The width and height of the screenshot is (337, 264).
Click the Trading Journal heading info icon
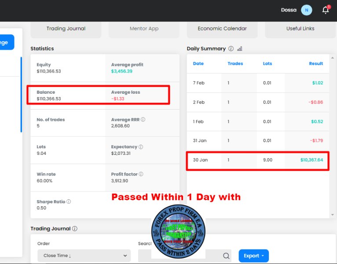click(x=75, y=228)
